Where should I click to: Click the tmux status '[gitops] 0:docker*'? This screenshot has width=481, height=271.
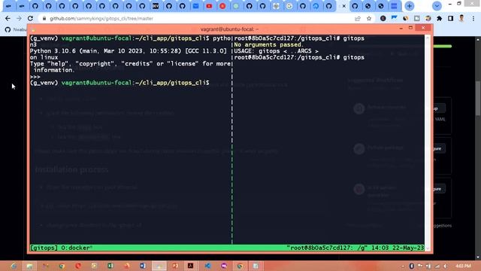point(62,248)
